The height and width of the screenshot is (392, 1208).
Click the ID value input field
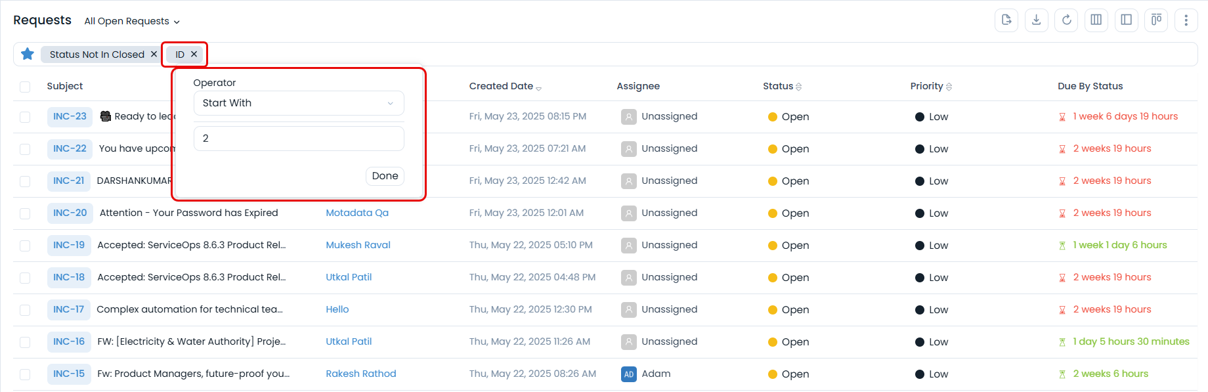299,139
